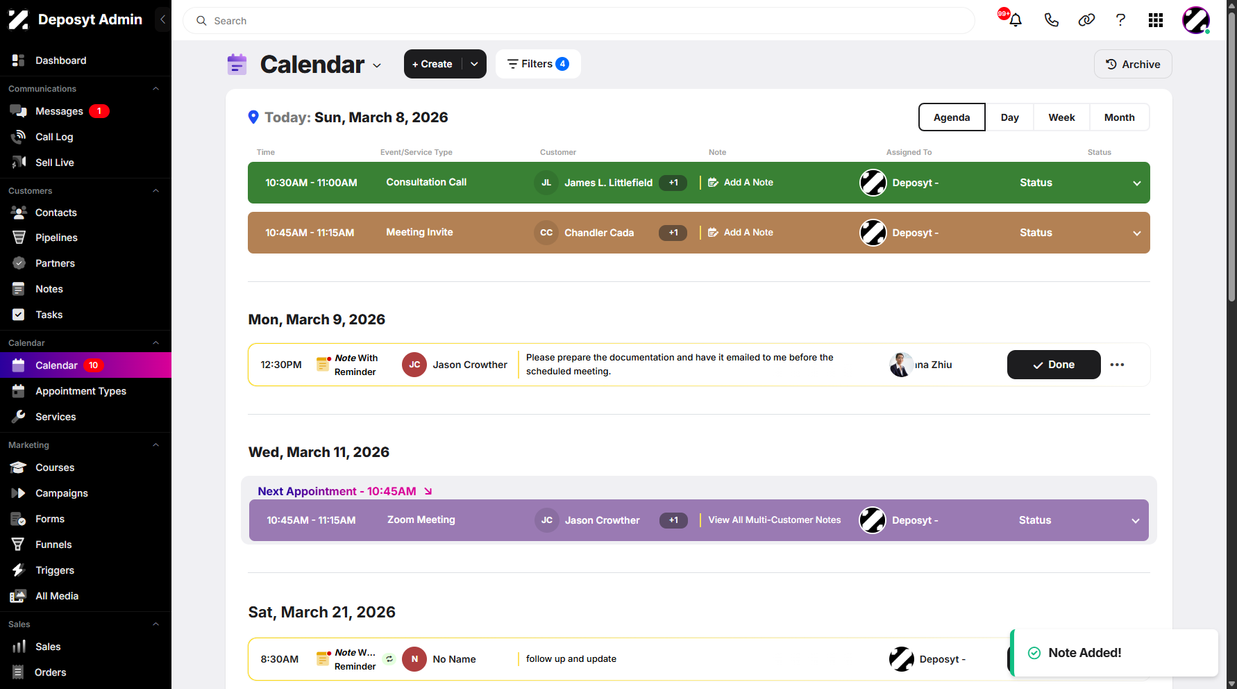The height and width of the screenshot is (689, 1237).
Task: Click the search magnifier icon
Action: (x=201, y=21)
